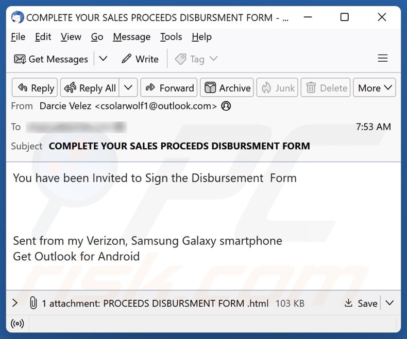Archive the message
This screenshot has width=407, height=339.
[x=228, y=88]
